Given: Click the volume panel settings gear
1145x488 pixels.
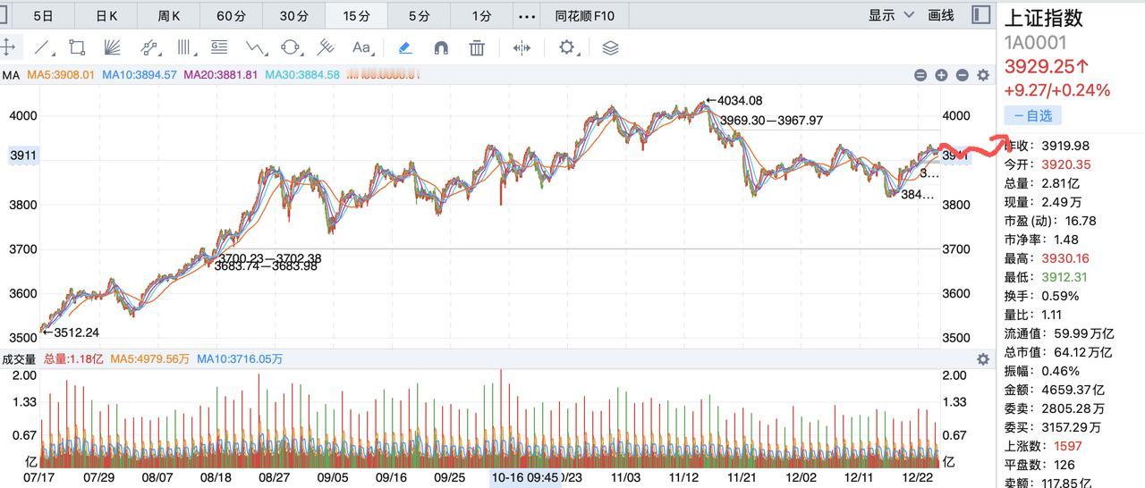Looking at the screenshot, I should [983, 358].
